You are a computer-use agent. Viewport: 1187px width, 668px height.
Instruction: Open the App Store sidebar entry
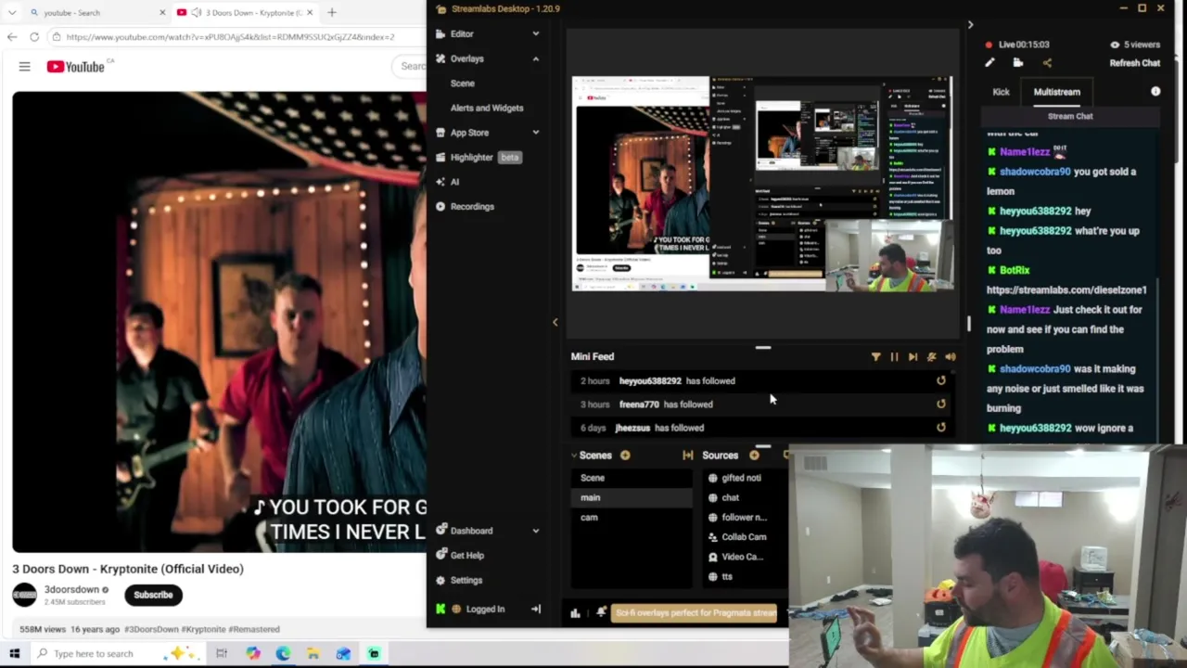click(469, 133)
